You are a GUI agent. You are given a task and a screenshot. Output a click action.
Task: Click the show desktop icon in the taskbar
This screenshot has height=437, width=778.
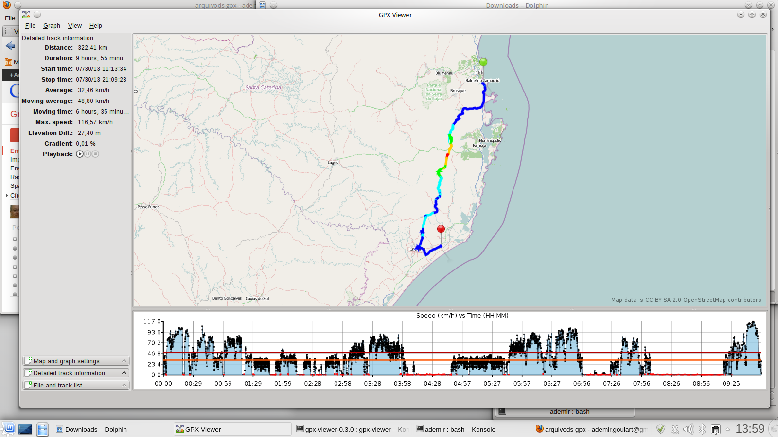[x=25, y=429]
